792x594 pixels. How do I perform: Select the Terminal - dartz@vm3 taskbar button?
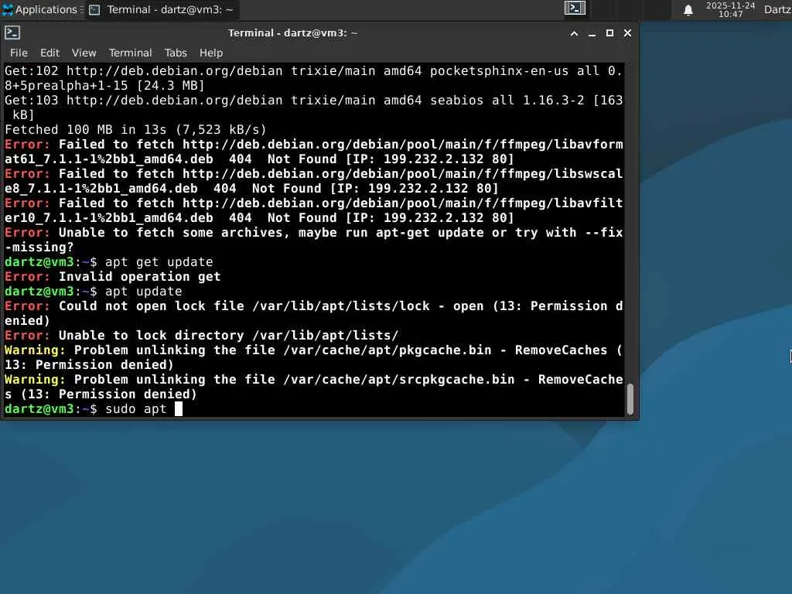pyautogui.click(x=161, y=9)
